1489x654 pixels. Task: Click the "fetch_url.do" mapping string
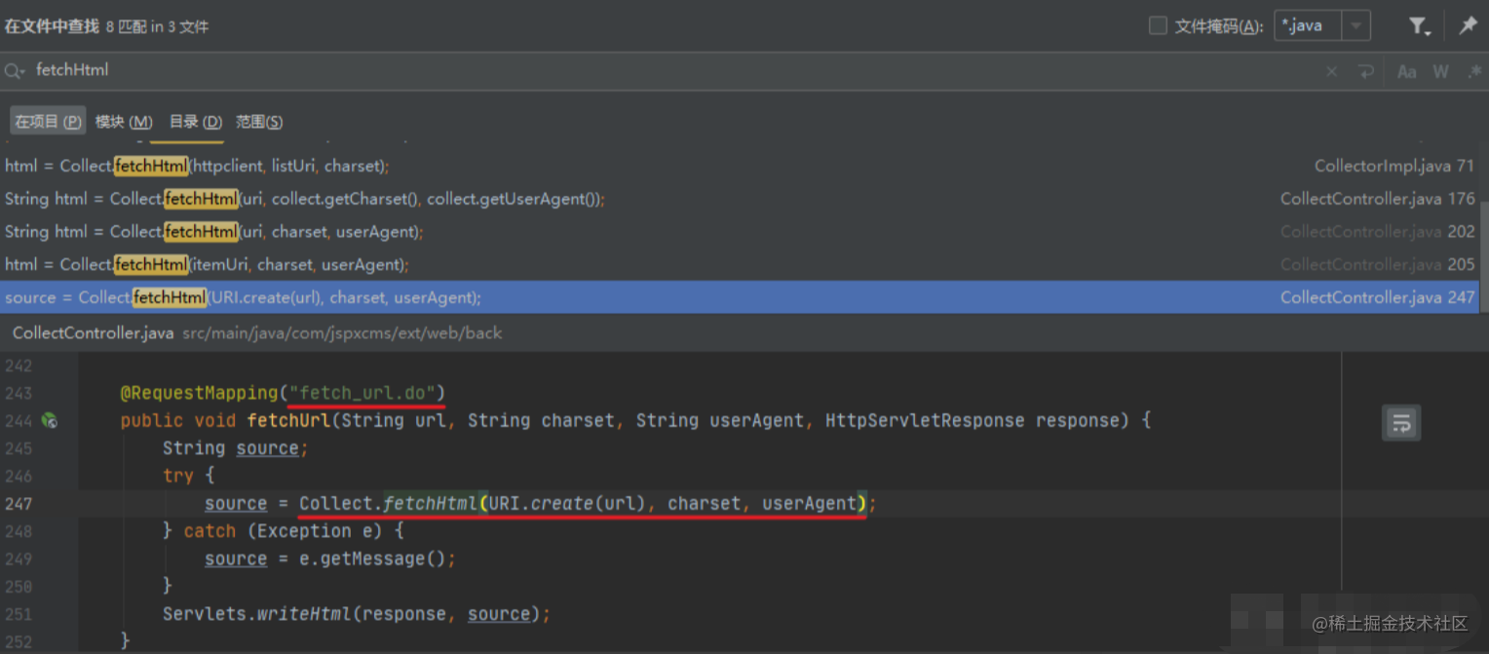(x=366, y=393)
